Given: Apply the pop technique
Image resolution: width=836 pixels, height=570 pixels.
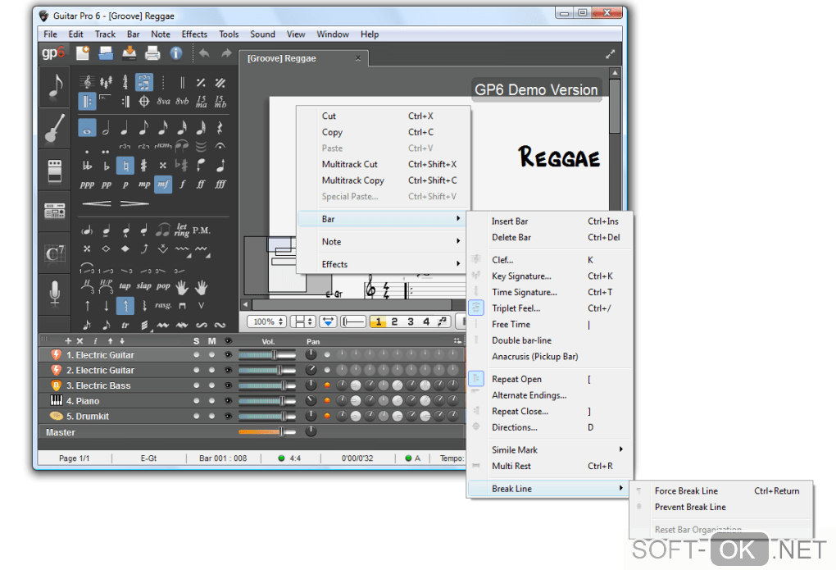Looking at the screenshot, I should (163, 286).
